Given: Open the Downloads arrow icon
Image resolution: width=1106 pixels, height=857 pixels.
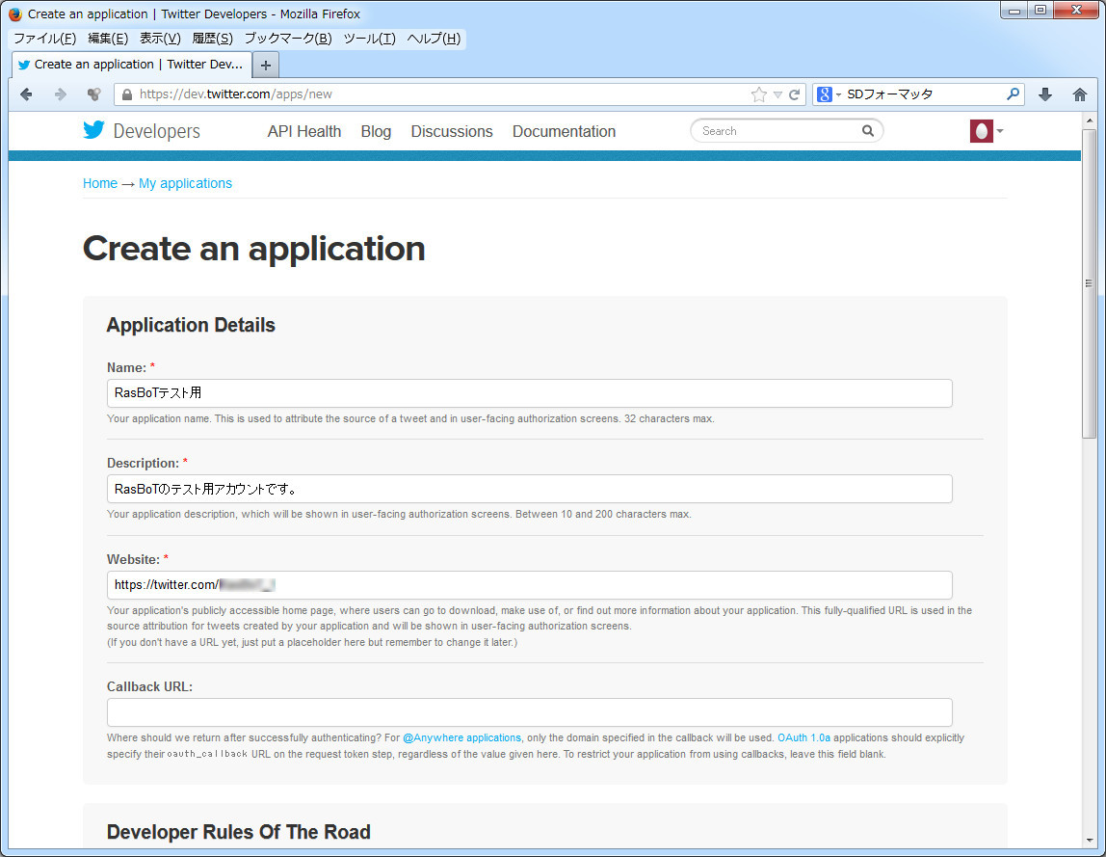Looking at the screenshot, I should [x=1045, y=94].
